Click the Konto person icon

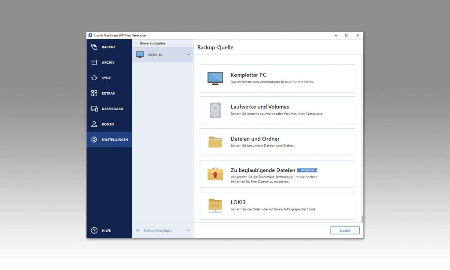[x=94, y=124]
